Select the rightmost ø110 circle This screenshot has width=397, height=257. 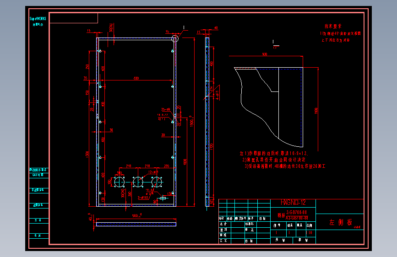coord(157,182)
